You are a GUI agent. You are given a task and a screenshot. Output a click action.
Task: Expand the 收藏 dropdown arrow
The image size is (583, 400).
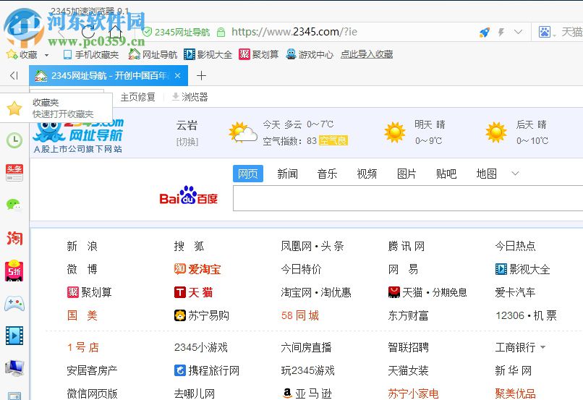(x=46, y=55)
